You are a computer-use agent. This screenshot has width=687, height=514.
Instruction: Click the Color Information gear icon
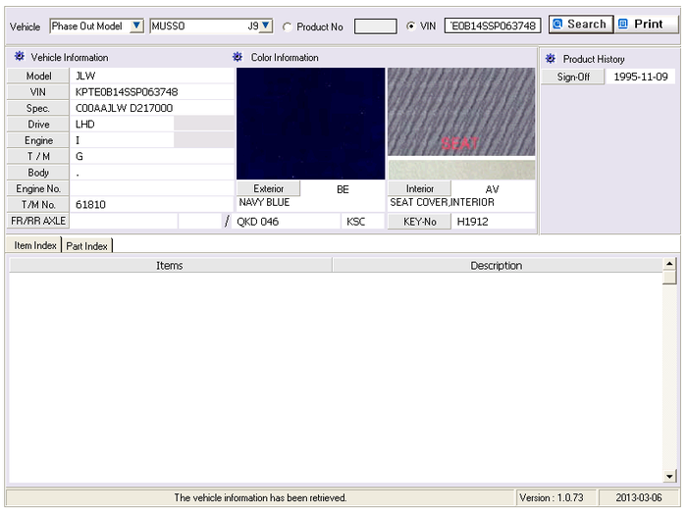click(x=239, y=58)
